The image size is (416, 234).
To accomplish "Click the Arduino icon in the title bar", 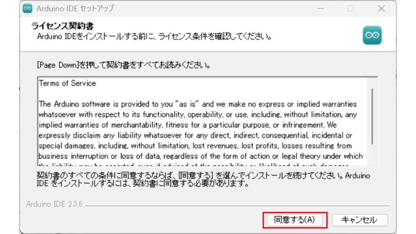I will pos(28,9).
